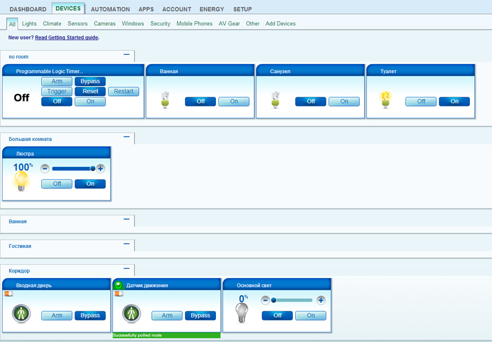
Task: Switch to the Mobile Phones tab
Action: pos(194,23)
